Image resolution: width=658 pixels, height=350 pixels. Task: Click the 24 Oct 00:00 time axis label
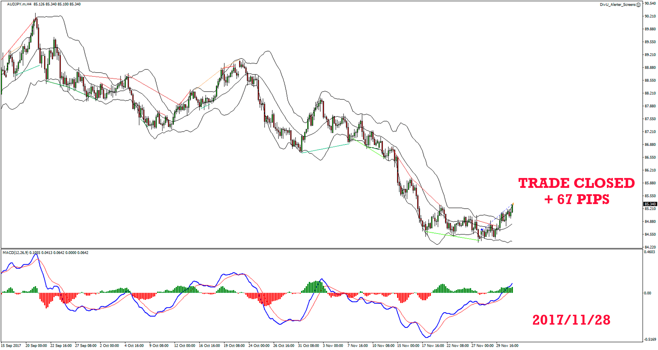(x=259, y=346)
